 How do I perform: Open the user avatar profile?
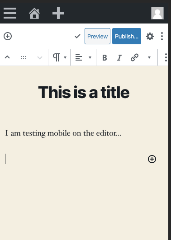point(157,13)
